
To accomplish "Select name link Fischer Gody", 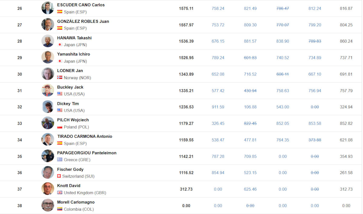I will pos(70,170).
